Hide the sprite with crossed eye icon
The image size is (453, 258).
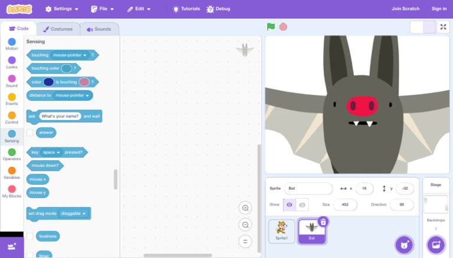coord(302,204)
